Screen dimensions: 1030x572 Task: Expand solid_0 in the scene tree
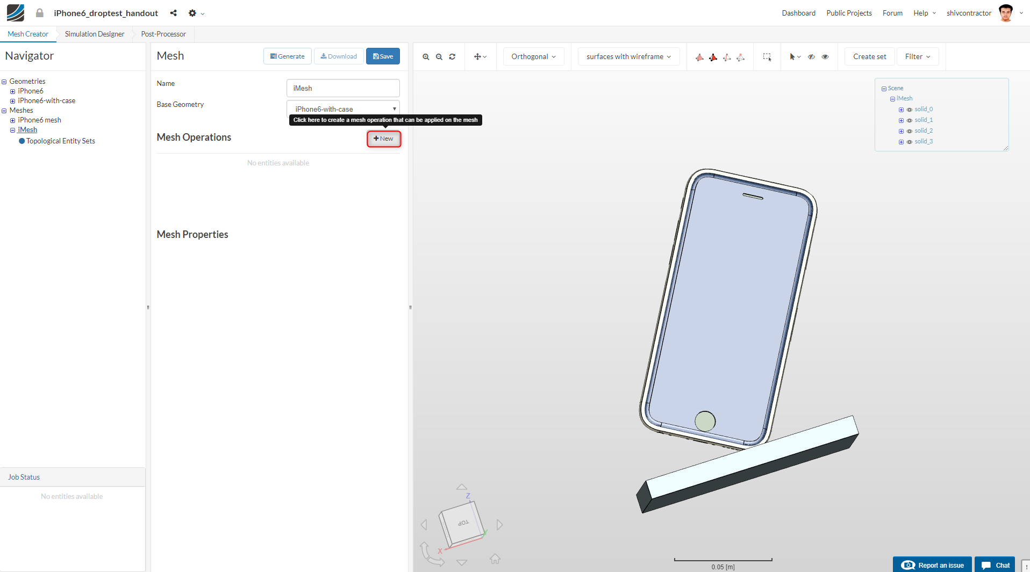[x=901, y=110]
